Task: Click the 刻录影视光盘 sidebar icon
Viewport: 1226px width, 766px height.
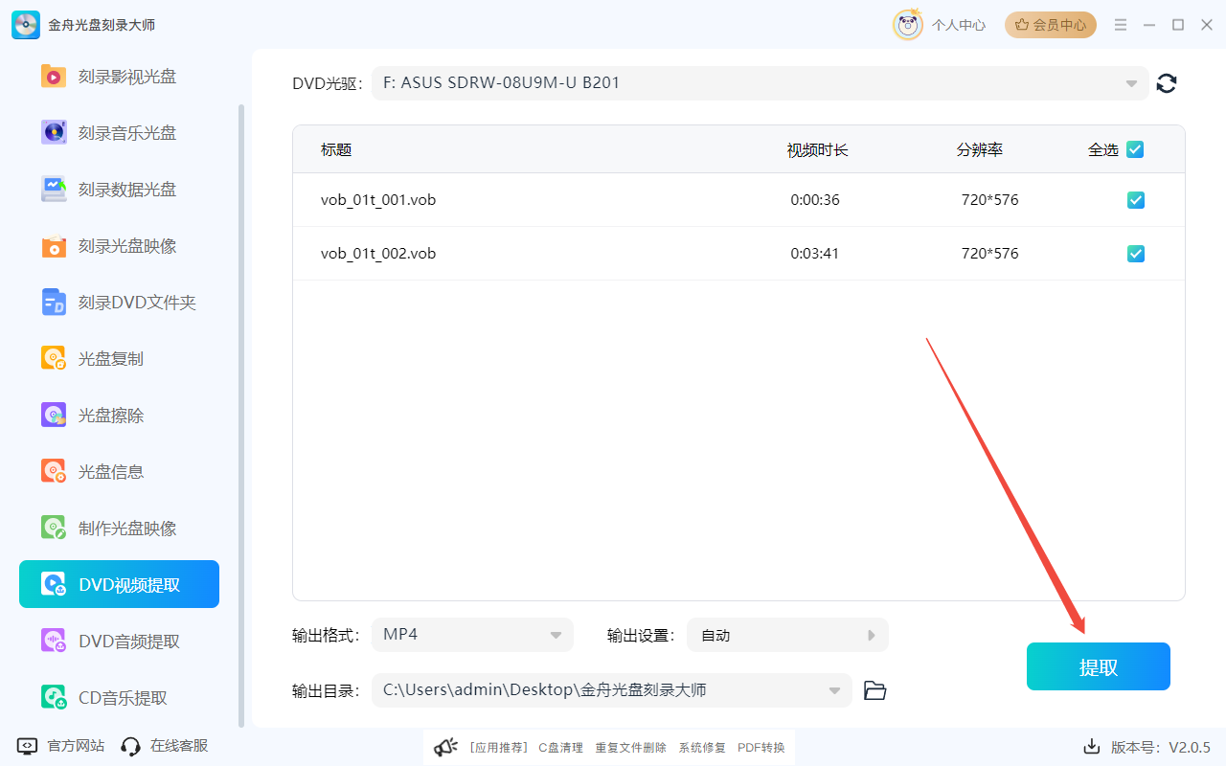Action: [x=54, y=77]
